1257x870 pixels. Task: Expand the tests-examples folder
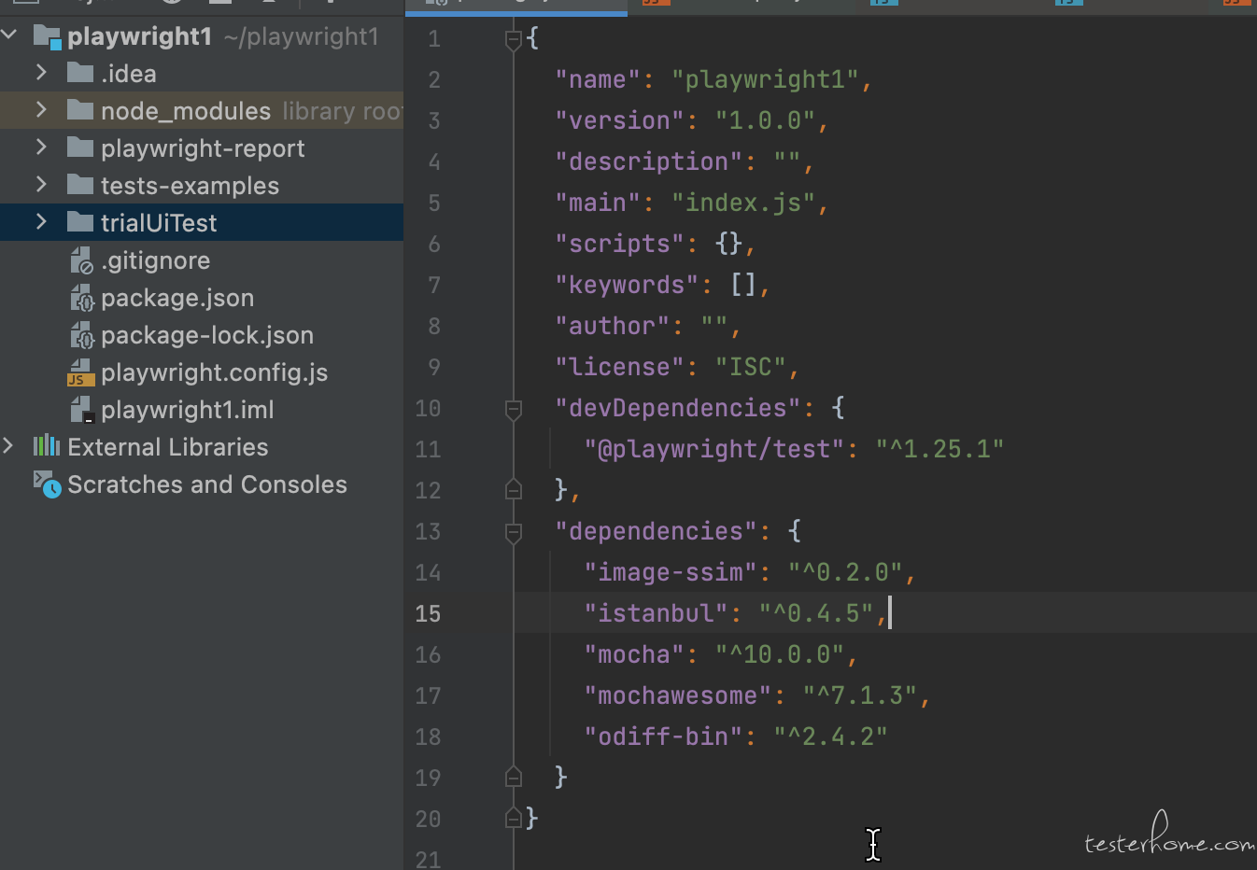[x=41, y=184]
